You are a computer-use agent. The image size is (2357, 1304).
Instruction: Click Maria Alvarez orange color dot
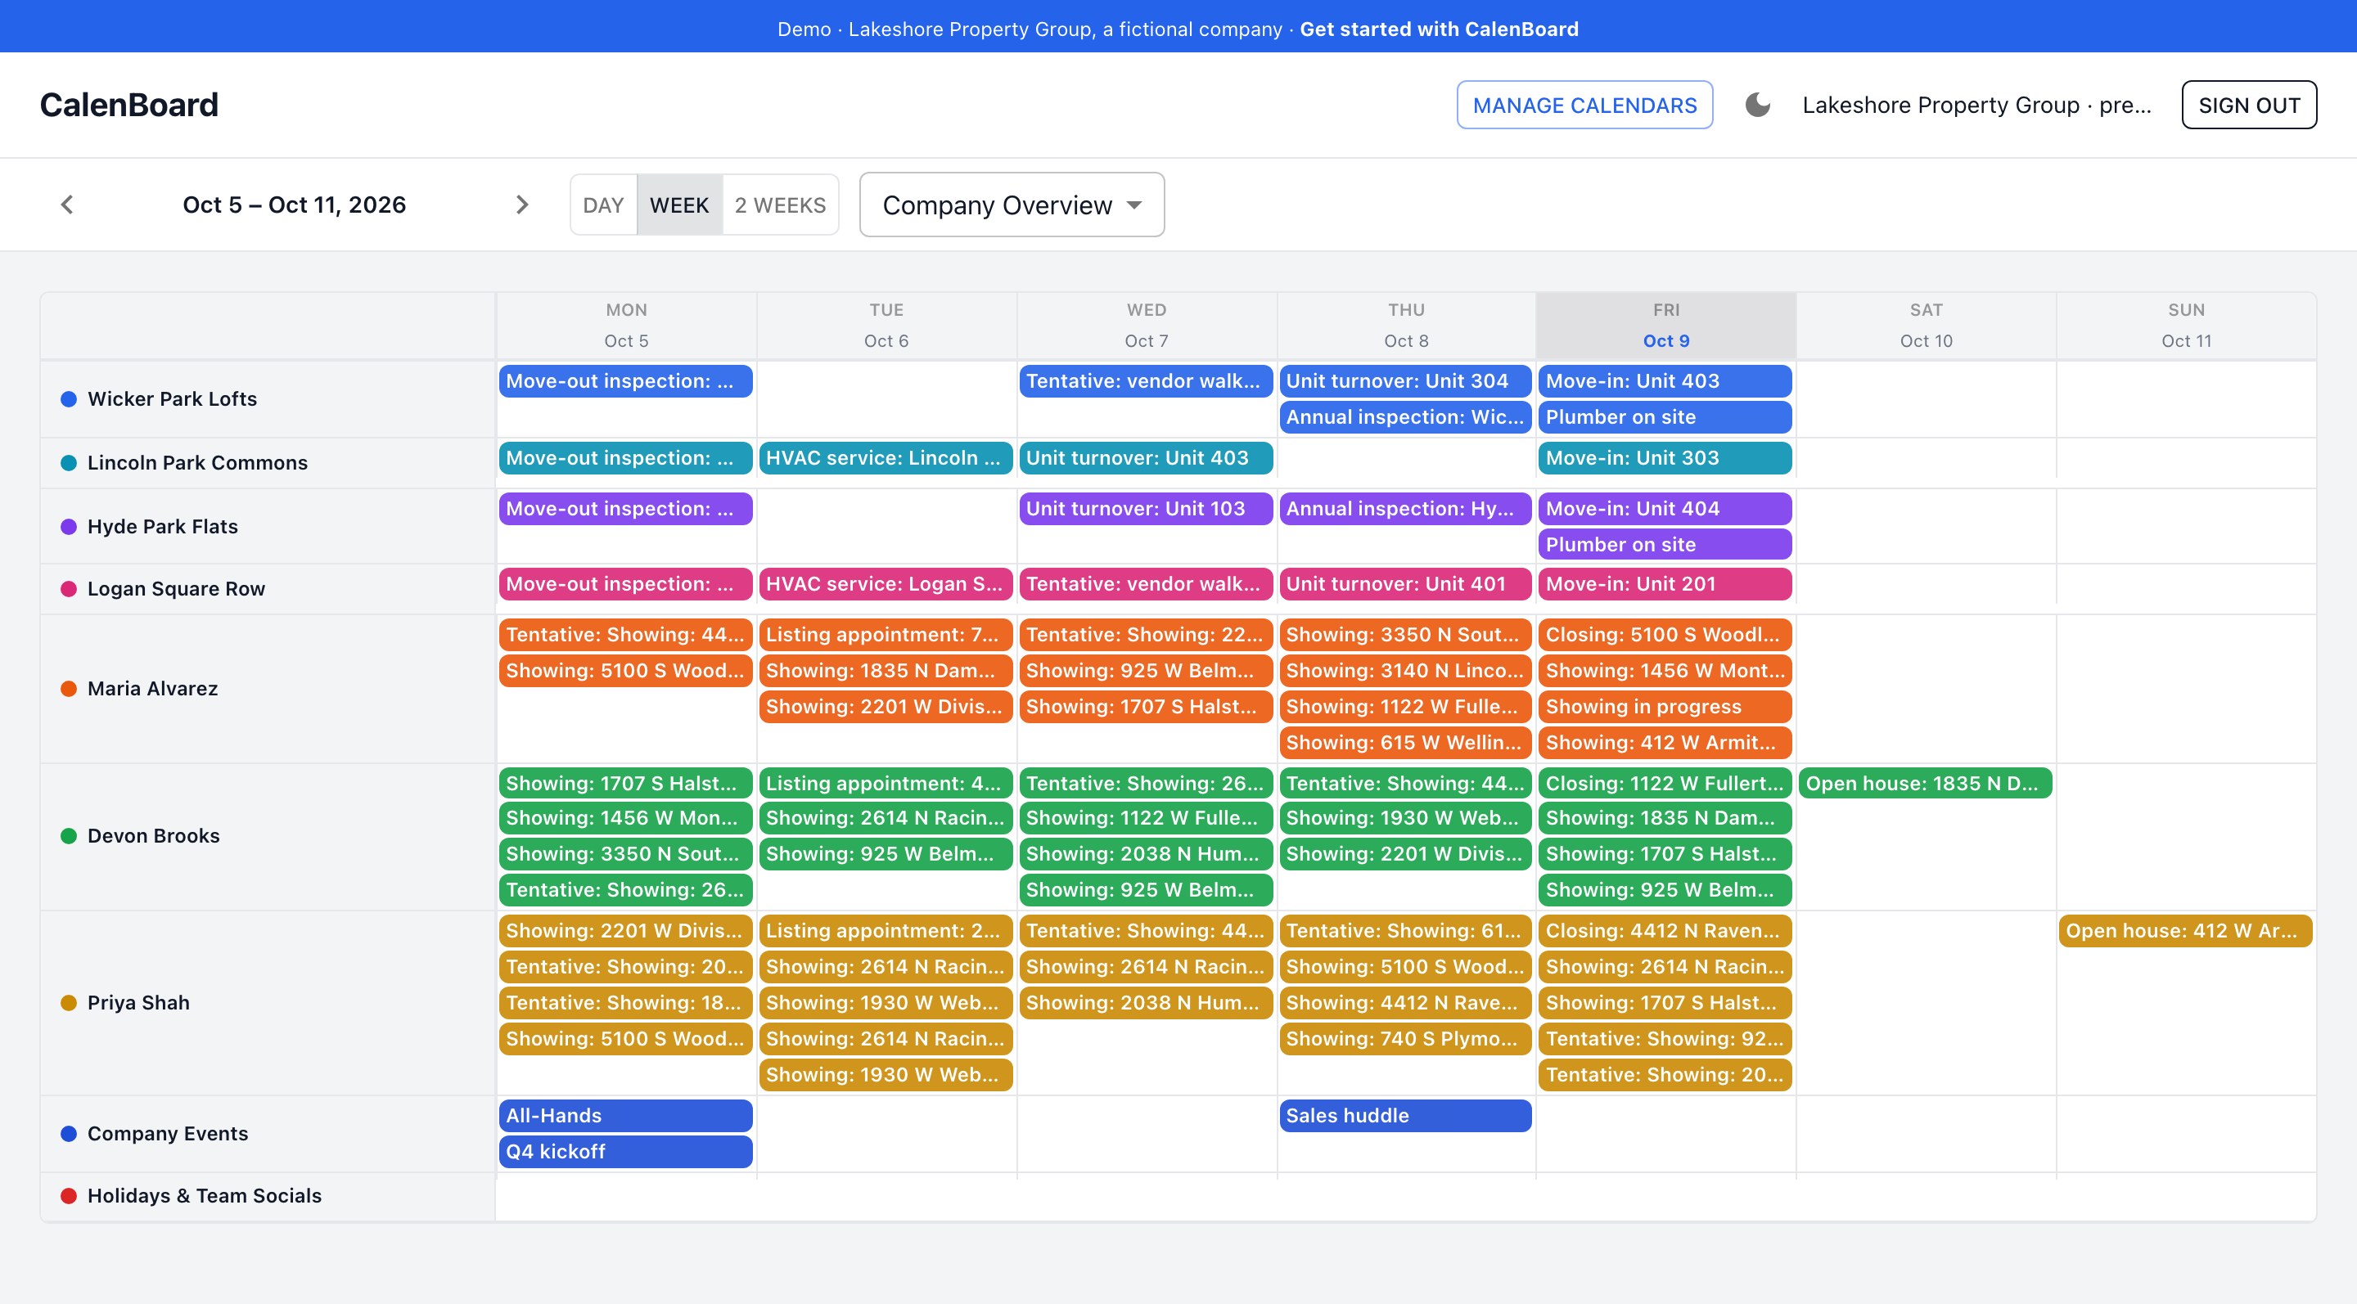tap(68, 689)
